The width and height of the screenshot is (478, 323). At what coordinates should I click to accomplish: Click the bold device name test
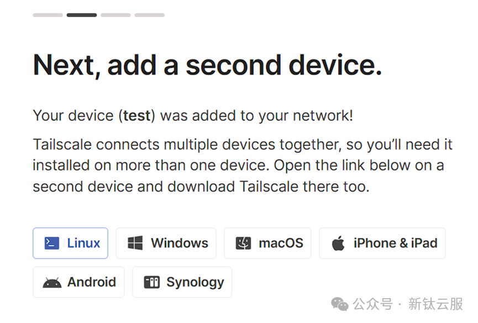(x=137, y=116)
